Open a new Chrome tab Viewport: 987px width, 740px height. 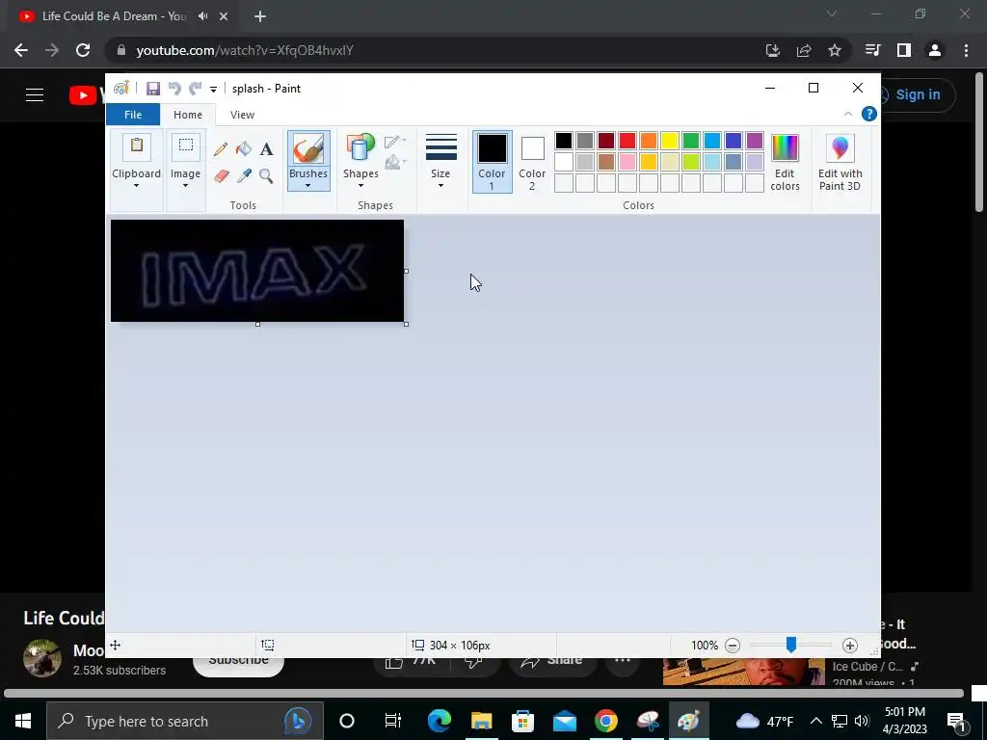[260, 16]
